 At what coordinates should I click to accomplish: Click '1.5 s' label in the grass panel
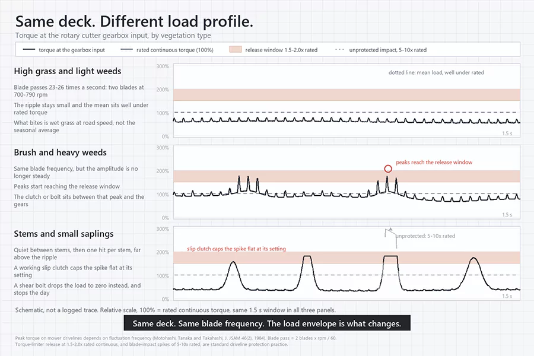[507, 133]
